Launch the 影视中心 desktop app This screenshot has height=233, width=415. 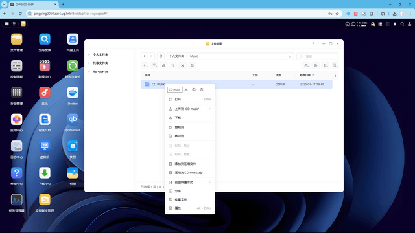(45, 66)
